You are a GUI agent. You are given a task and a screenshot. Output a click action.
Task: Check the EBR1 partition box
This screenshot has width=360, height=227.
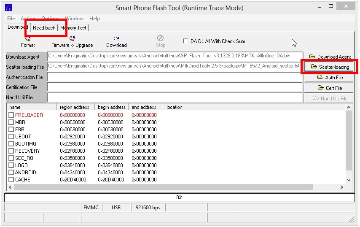click(11, 130)
